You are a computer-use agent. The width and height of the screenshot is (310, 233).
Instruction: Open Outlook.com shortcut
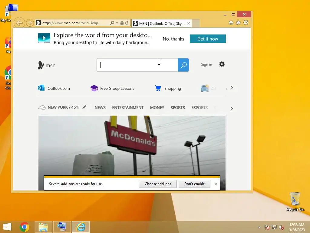point(54,88)
